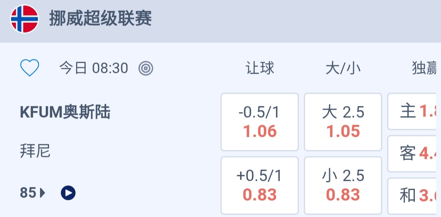Image resolution: width=441 pixels, height=217 pixels.
Task: Pick handicap +0.5/1 at odds 0.83
Action: (260, 185)
